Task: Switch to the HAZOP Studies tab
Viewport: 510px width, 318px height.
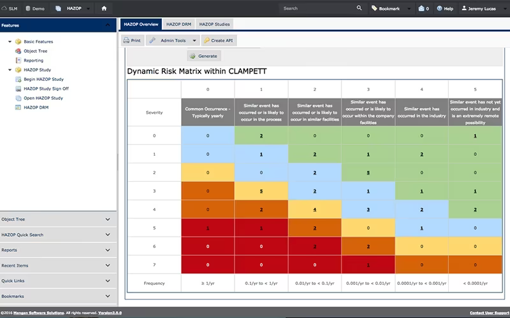Action: pyautogui.click(x=214, y=24)
